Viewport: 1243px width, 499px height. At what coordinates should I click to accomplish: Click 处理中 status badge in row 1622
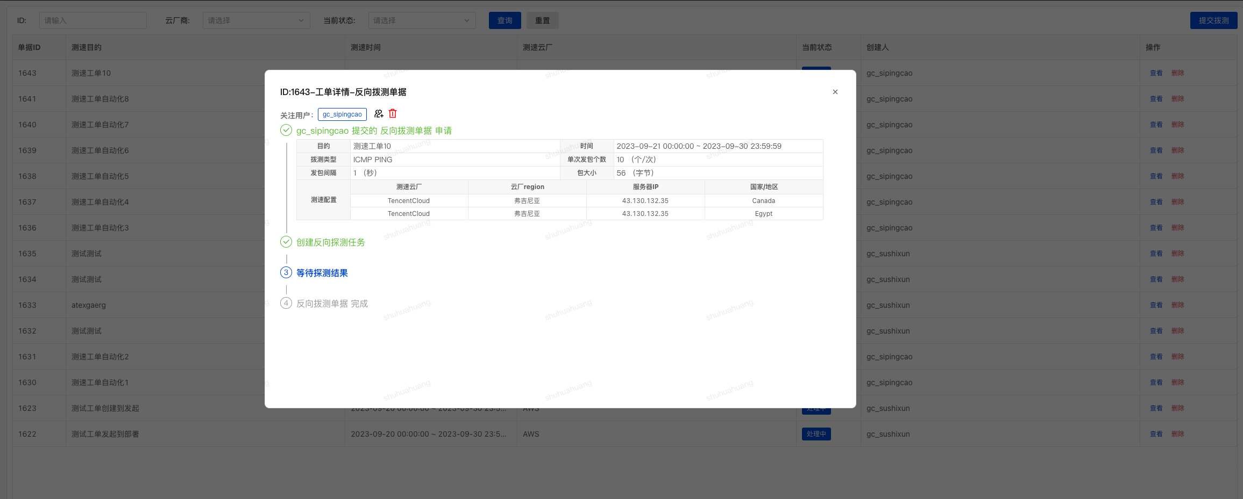point(816,434)
